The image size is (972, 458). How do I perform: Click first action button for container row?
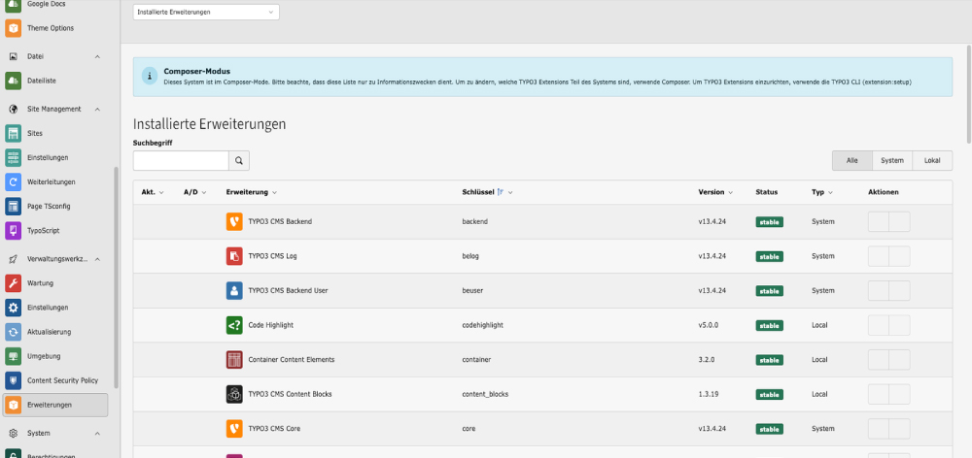tap(879, 360)
